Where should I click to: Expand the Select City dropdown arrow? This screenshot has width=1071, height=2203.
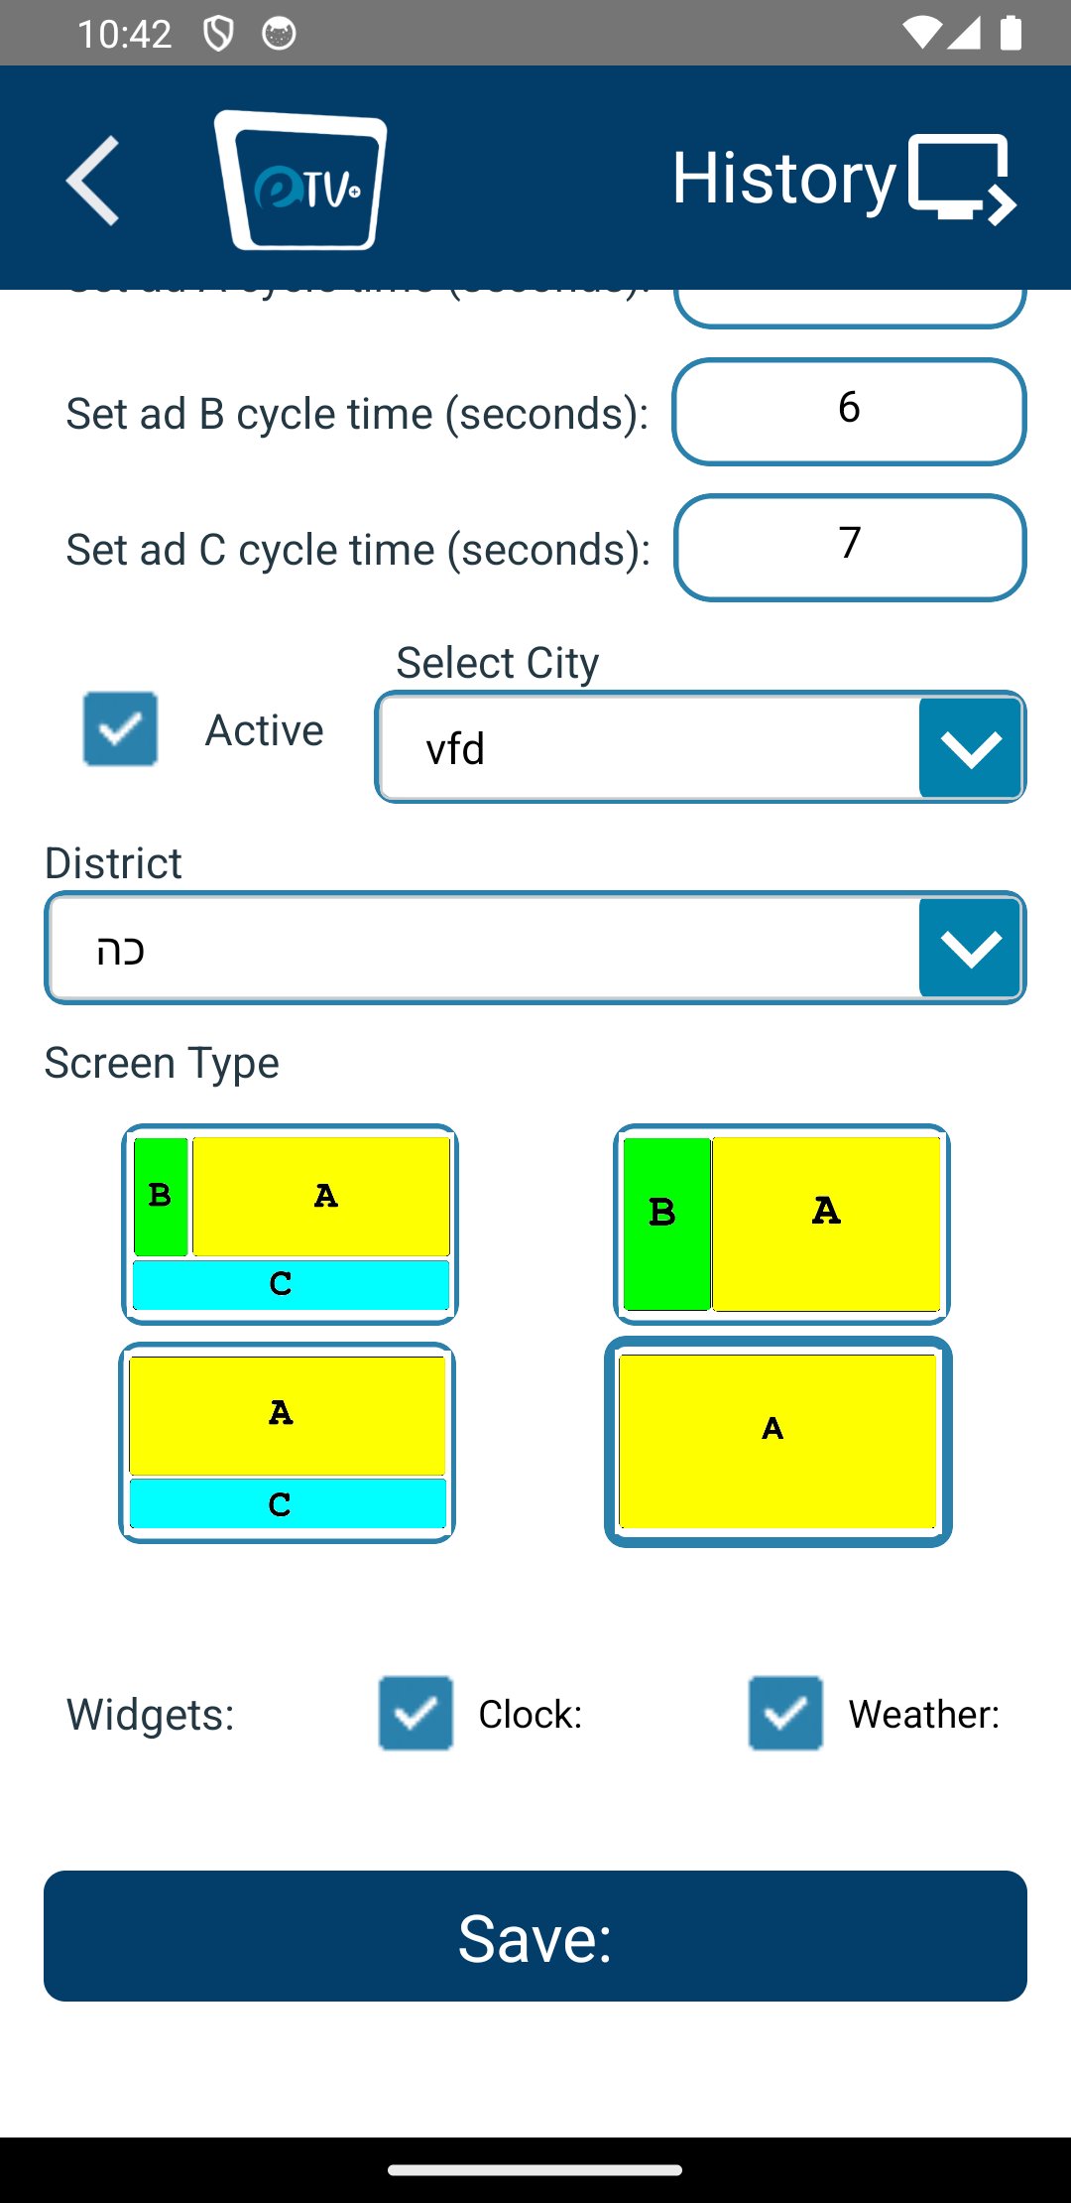pos(971,747)
